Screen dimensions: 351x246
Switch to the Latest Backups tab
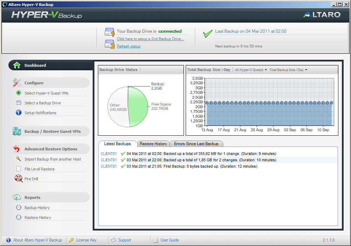(x=118, y=144)
